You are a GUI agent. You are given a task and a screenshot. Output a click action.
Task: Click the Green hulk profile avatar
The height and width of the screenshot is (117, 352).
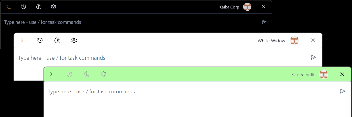(324, 74)
